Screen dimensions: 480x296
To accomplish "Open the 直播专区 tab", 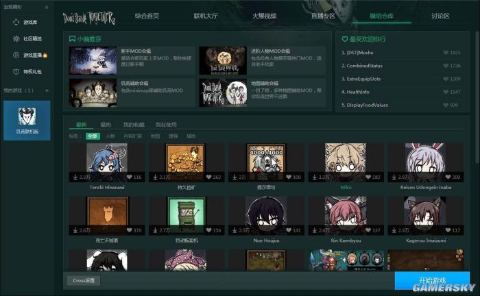I will (x=323, y=16).
